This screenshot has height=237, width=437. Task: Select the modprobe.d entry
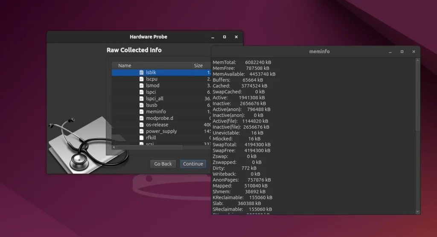(x=159, y=118)
